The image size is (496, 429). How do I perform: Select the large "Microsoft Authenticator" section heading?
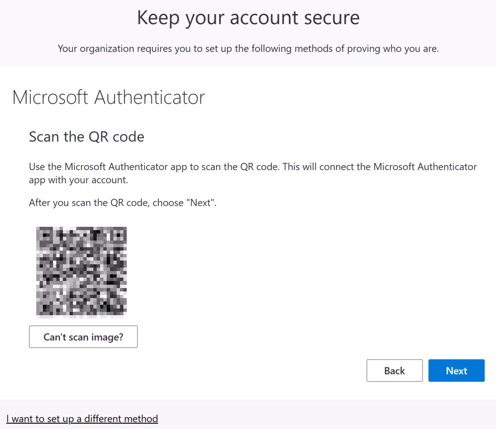(x=108, y=97)
